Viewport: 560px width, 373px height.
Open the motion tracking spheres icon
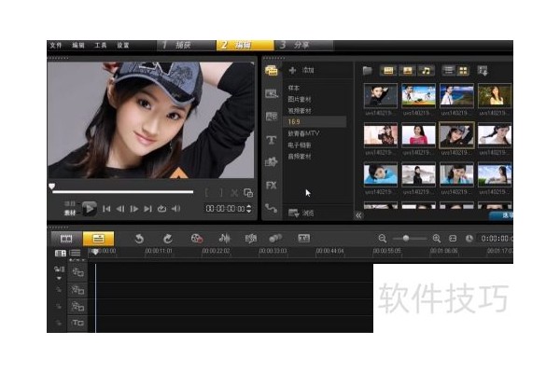click(x=275, y=239)
